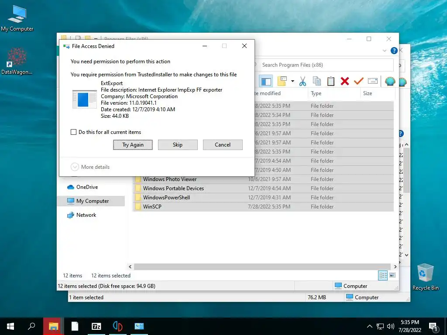Click the folder options icon in toolbar
The height and width of the screenshot is (335, 447).
(x=282, y=81)
